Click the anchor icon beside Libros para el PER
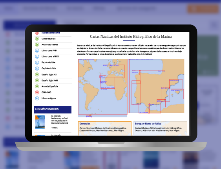Image resolution: width=221 pixels, height=169 pixels. 37,56
